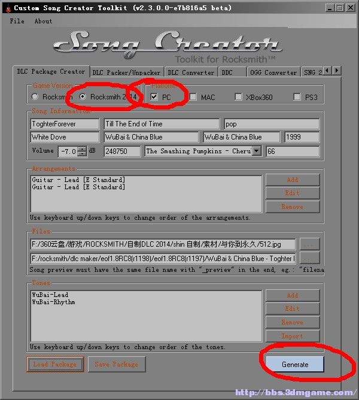Click the year field showing 1999

coord(302,137)
